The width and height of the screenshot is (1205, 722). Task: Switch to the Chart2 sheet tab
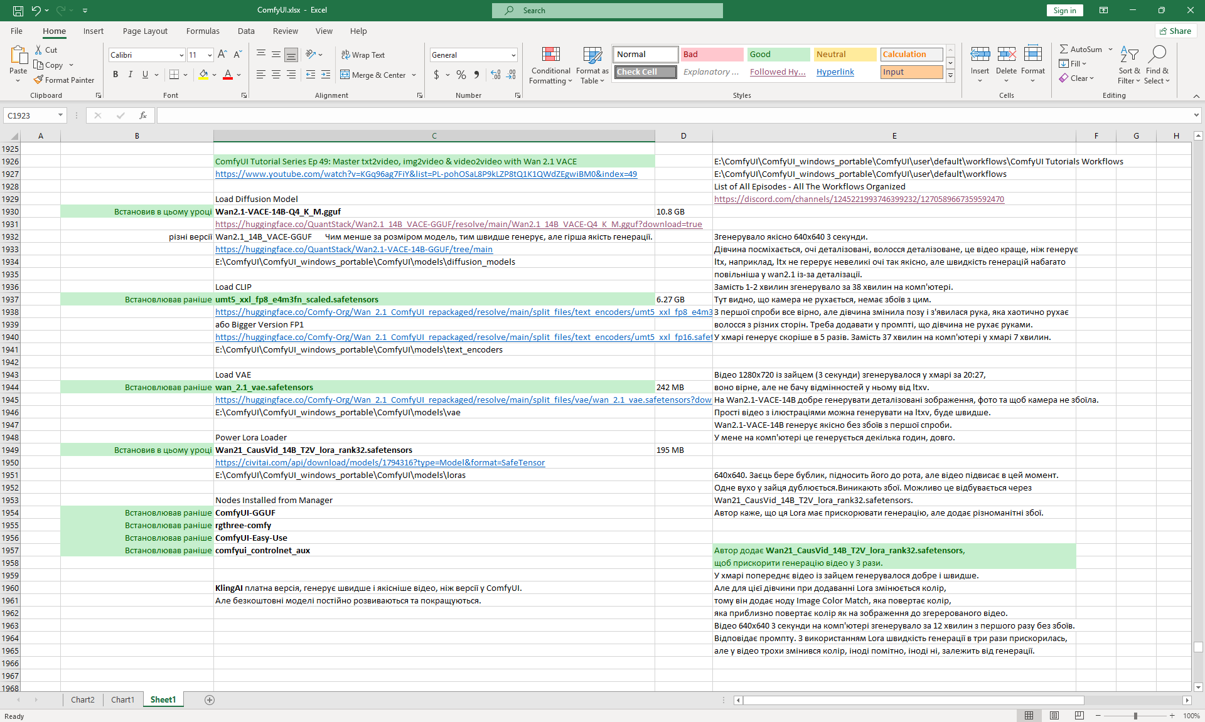[82, 699]
